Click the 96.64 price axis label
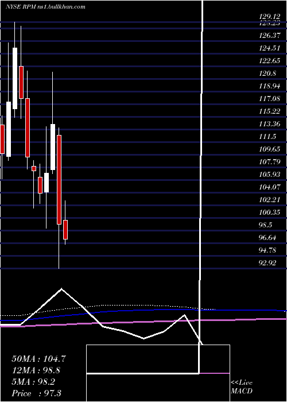 [268, 238]
